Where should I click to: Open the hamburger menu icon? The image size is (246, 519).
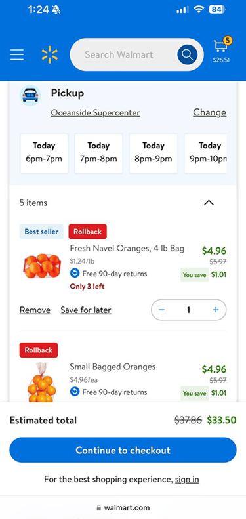(x=17, y=55)
